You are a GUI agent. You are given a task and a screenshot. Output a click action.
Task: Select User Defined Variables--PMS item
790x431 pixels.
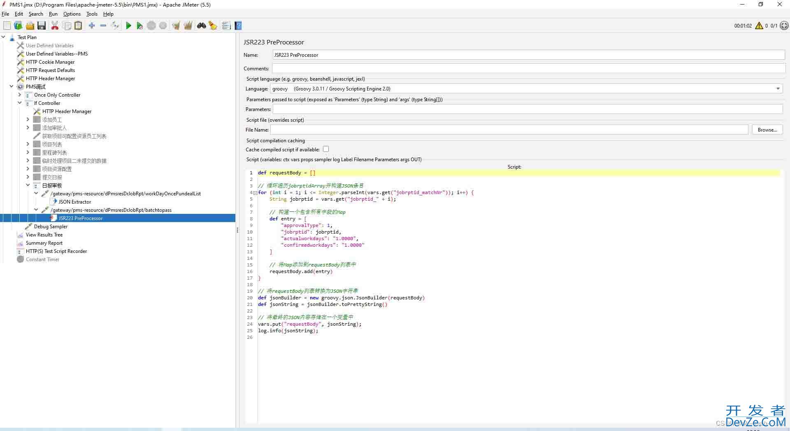tap(56, 54)
